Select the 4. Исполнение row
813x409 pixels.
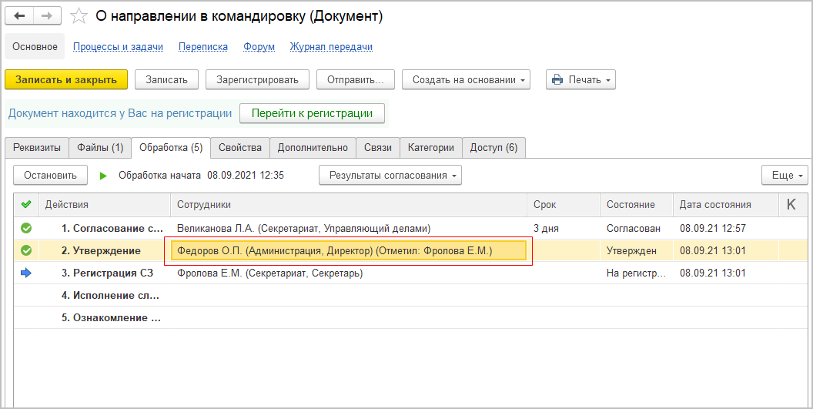(x=111, y=295)
